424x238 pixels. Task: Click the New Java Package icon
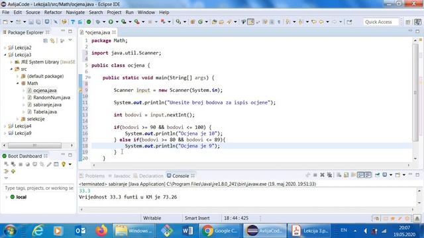(193, 22)
